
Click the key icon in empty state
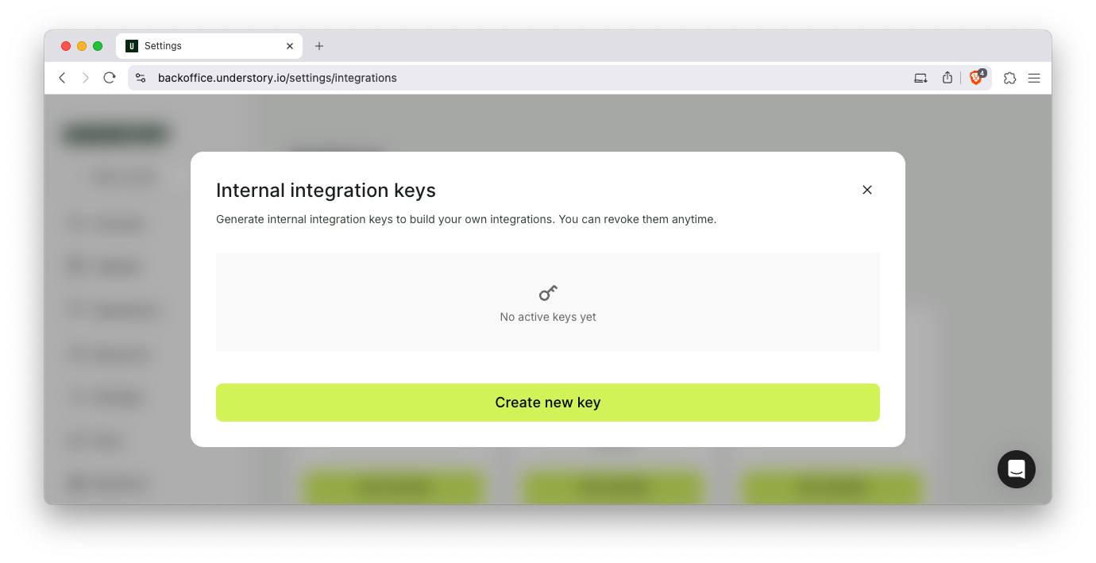pos(548,293)
